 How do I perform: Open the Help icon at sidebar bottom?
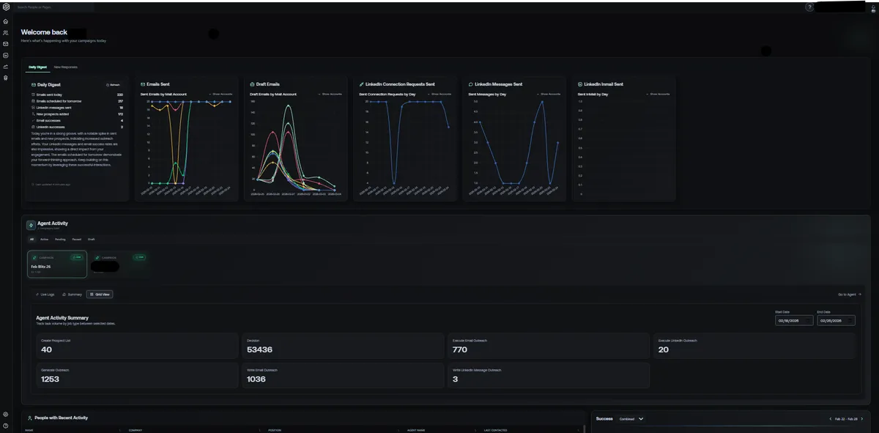[5, 426]
